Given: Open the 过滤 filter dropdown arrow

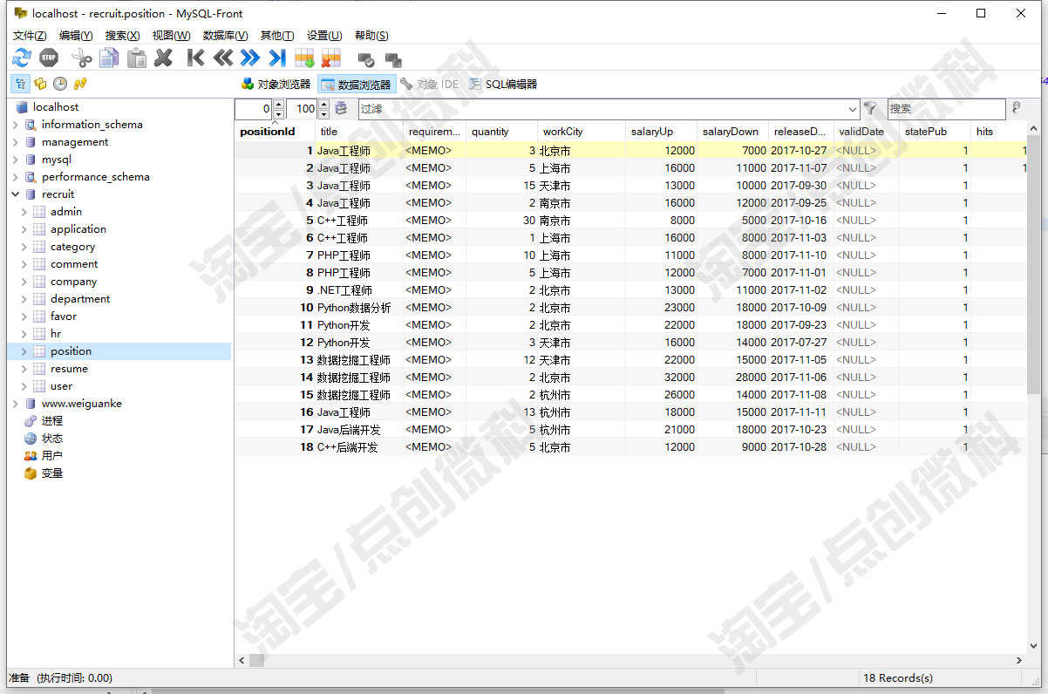Looking at the screenshot, I should [x=853, y=109].
